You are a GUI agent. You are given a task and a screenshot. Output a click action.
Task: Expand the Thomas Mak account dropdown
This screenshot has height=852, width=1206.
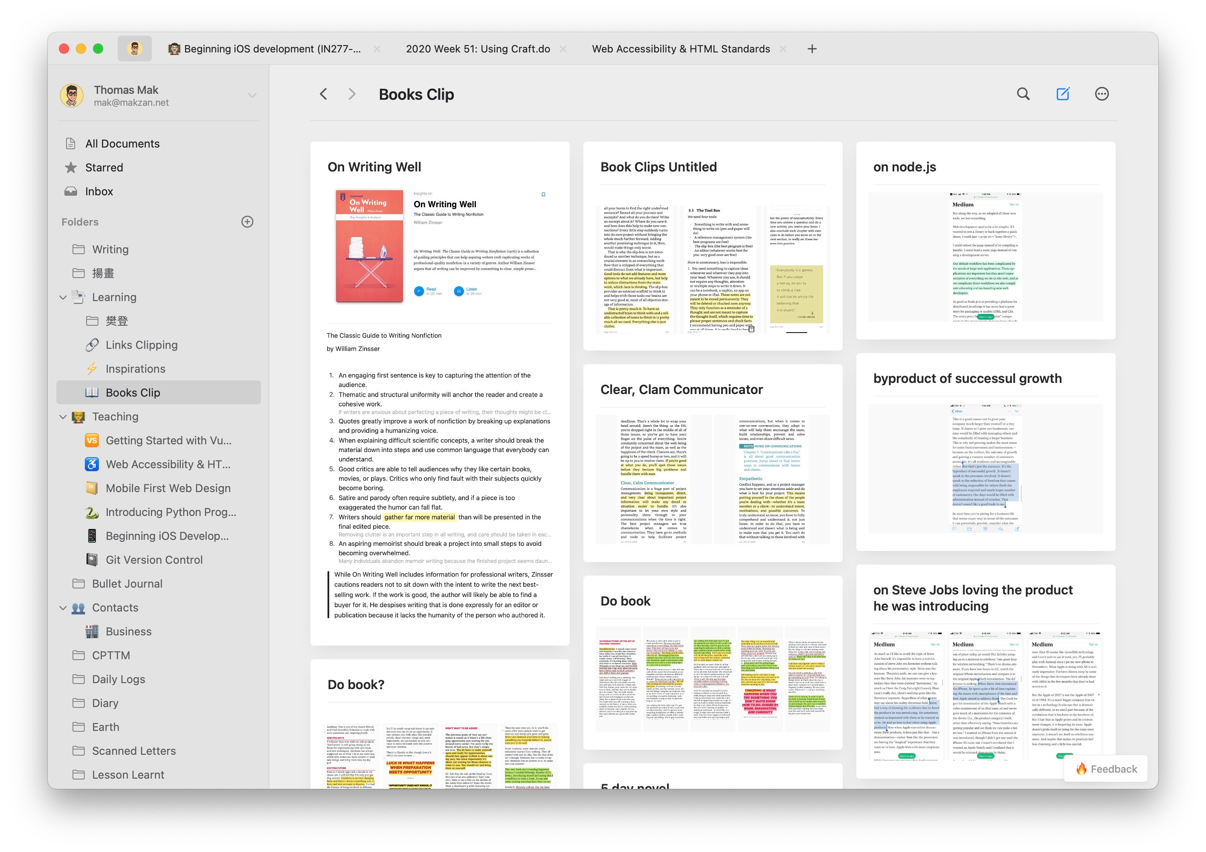(252, 96)
